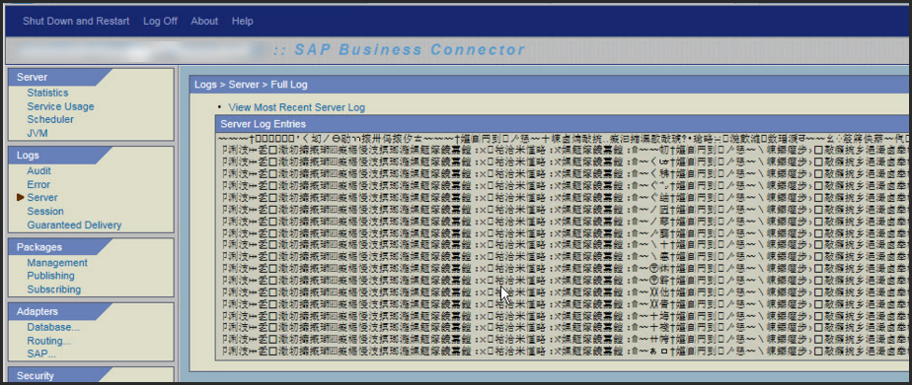Open Publishing under Packages
The height and width of the screenshot is (385, 912).
pyautogui.click(x=50, y=276)
